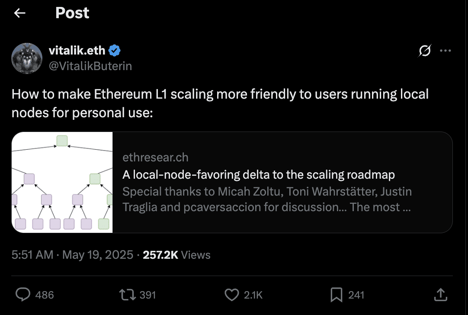Click the vitalik.eth display name
This screenshot has height=315, width=468.
click(x=77, y=51)
